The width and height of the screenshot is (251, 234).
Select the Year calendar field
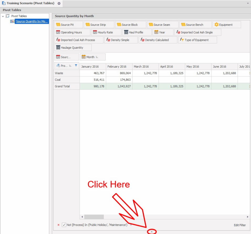click(x=163, y=32)
